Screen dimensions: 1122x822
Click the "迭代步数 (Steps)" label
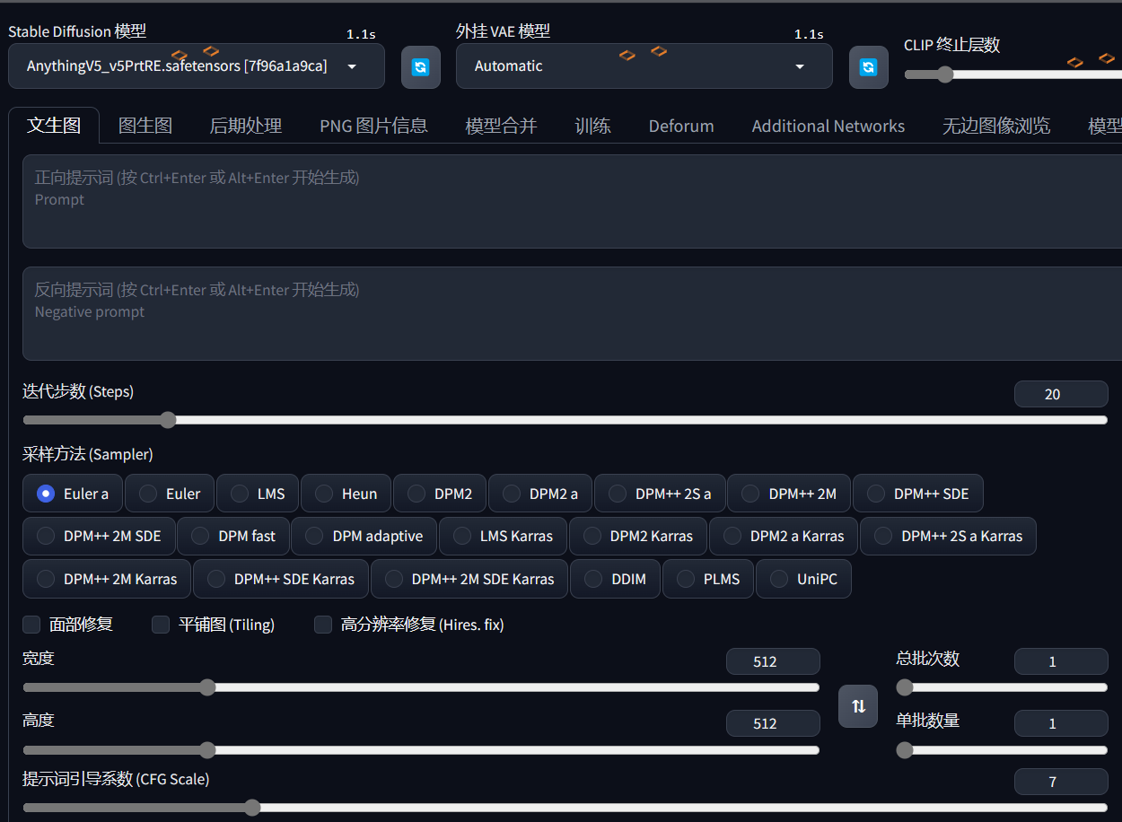click(x=78, y=391)
